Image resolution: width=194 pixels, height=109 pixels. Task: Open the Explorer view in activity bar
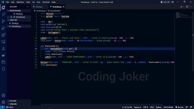(x=3, y=8)
